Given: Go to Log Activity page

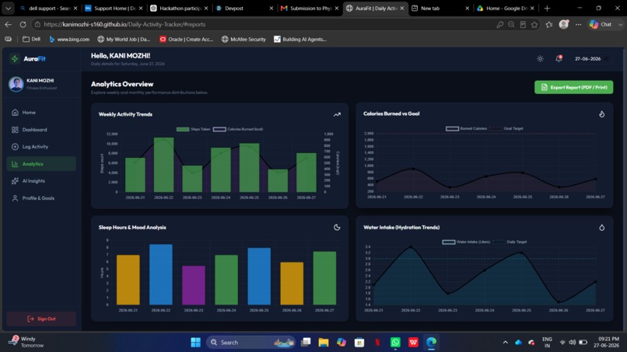Looking at the screenshot, I should (41, 147).
